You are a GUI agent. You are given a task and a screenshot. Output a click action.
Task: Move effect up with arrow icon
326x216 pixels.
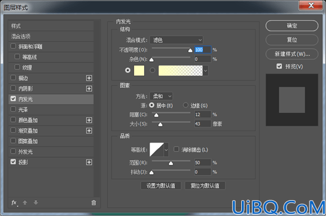(x=25, y=202)
